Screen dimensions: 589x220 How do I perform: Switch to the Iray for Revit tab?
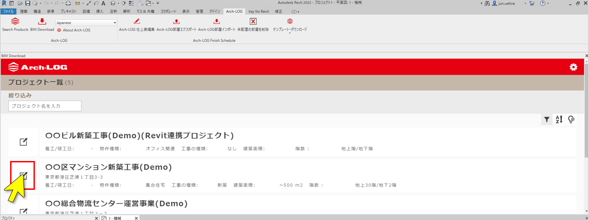258,11
